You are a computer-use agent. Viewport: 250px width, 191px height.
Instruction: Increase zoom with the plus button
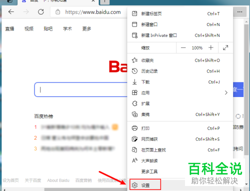click(x=211, y=47)
